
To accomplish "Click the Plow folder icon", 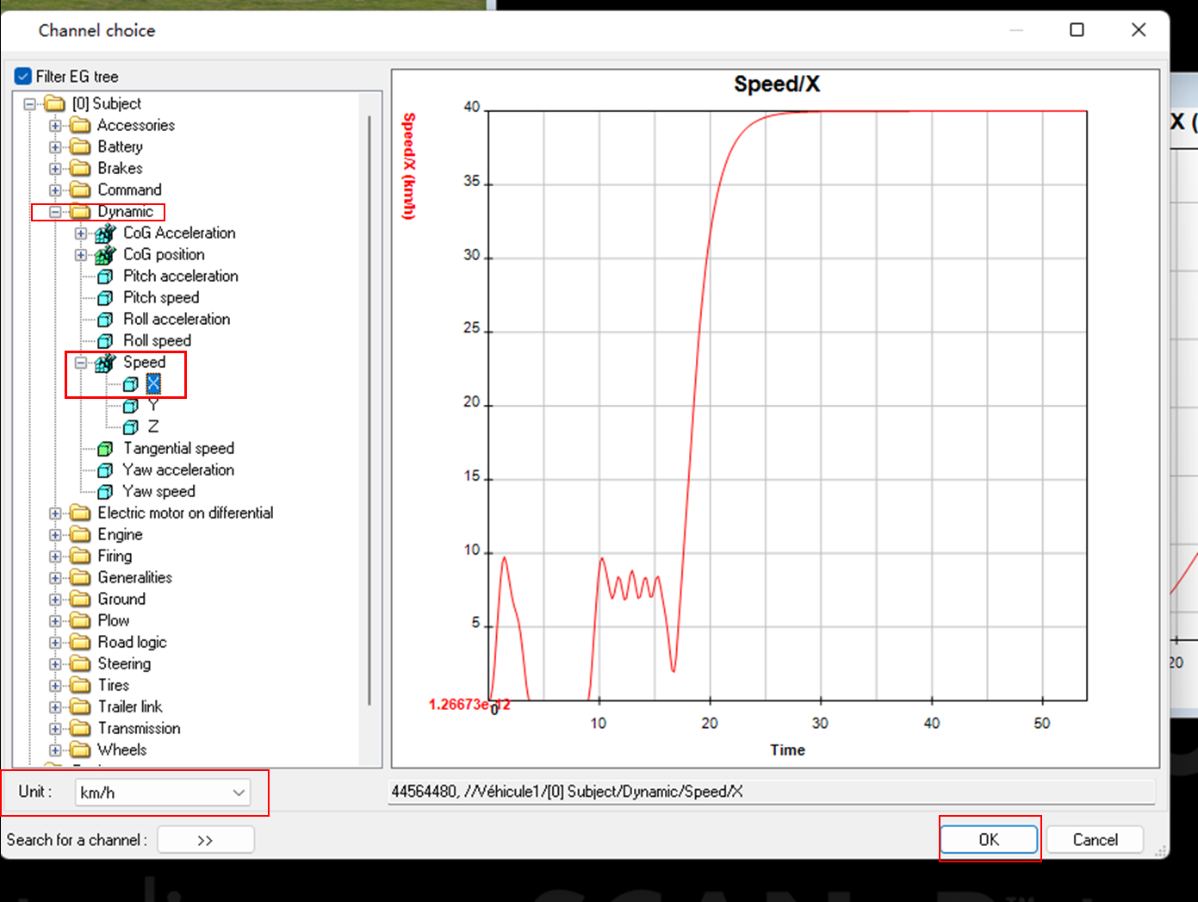I will (80, 620).
